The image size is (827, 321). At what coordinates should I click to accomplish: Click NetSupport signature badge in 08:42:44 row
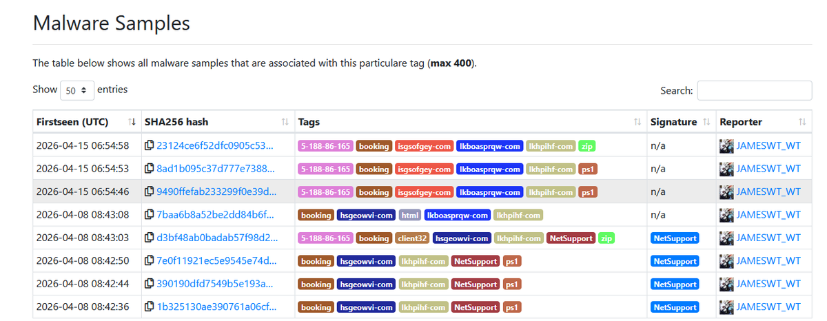675,284
